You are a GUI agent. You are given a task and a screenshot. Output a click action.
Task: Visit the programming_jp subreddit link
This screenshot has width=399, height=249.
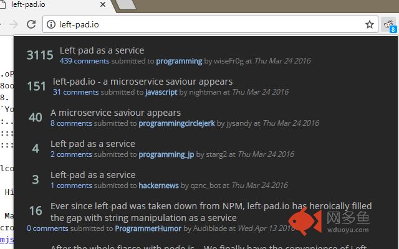pos(166,154)
